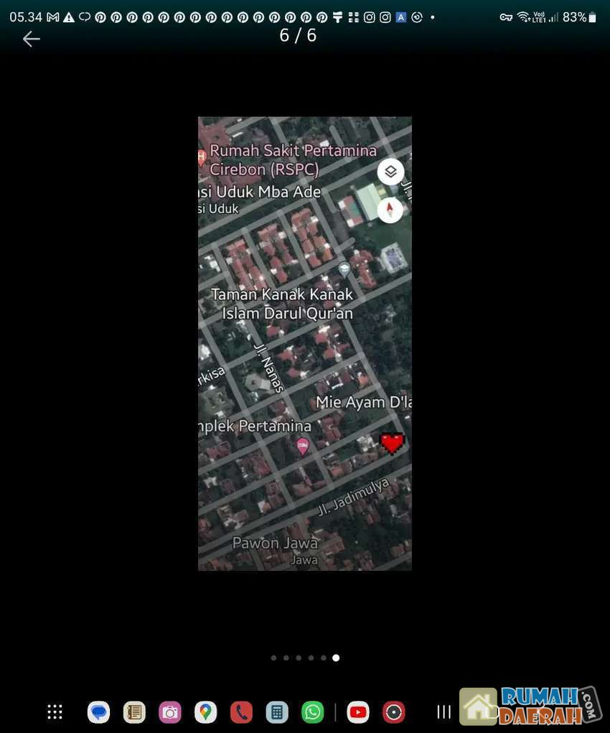Launch Google Maps from the taskbar
610x733 pixels.
[206, 711]
